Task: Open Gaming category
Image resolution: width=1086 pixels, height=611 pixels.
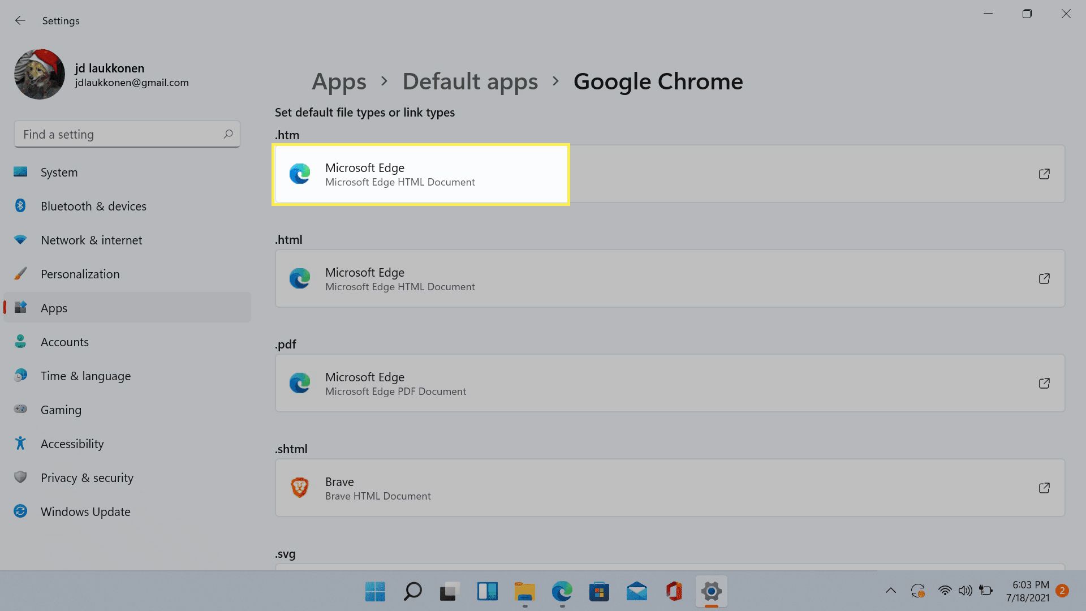Action: [127, 410]
